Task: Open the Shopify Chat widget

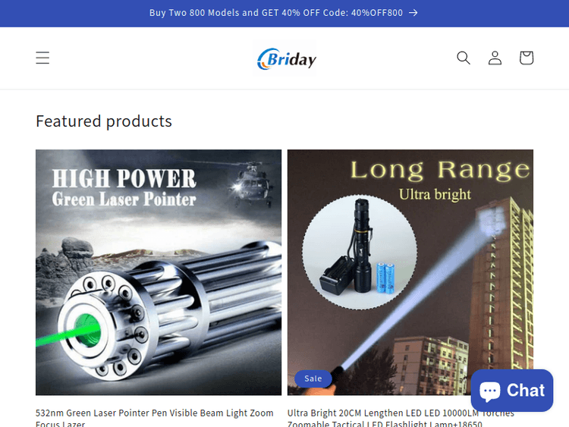Action: pos(511,391)
